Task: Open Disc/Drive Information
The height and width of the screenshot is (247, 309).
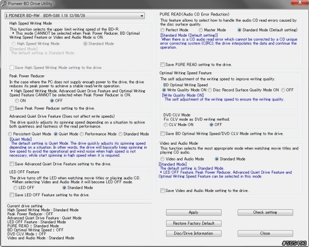Action: [x=194, y=233]
